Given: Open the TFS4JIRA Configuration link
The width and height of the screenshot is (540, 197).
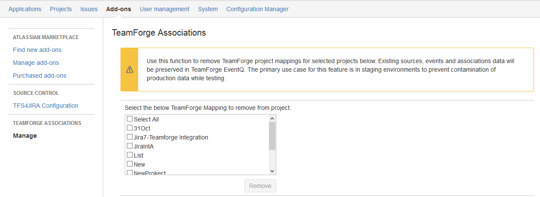Looking at the screenshot, I should [46, 106].
